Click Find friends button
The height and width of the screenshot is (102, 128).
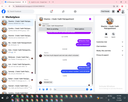pyautogui.click(x=105, y=11)
